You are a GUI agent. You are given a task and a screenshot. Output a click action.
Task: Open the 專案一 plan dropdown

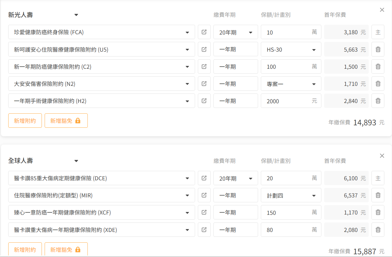tap(291, 83)
